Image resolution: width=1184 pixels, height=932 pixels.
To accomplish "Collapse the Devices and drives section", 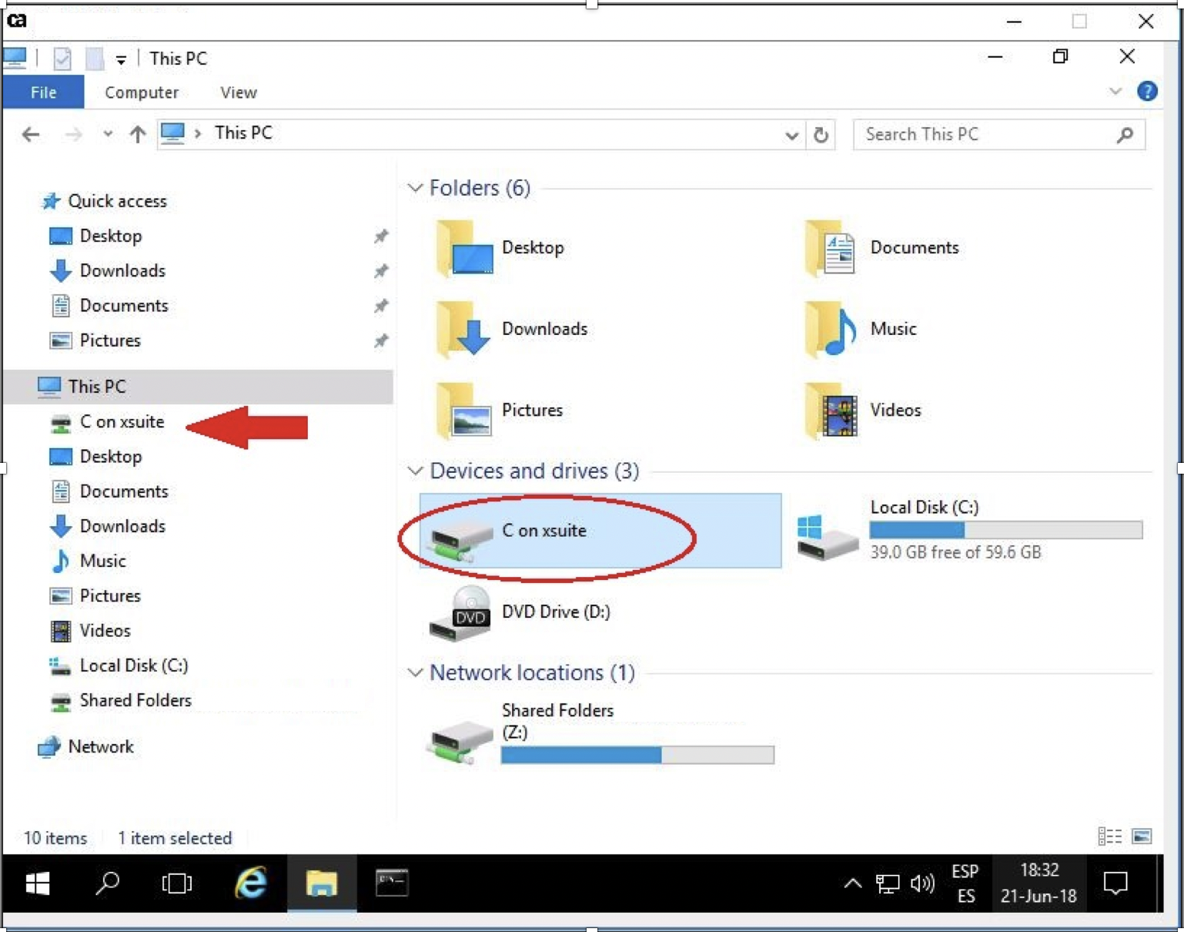I will click(415, 471).
